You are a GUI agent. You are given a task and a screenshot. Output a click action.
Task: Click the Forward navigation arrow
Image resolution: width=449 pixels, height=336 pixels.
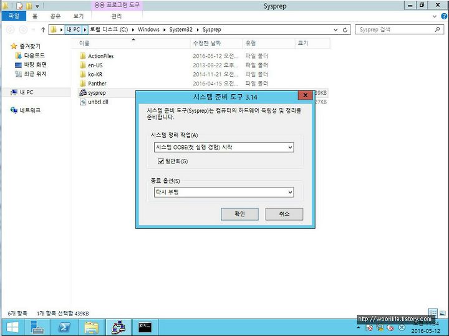point(23,29)
